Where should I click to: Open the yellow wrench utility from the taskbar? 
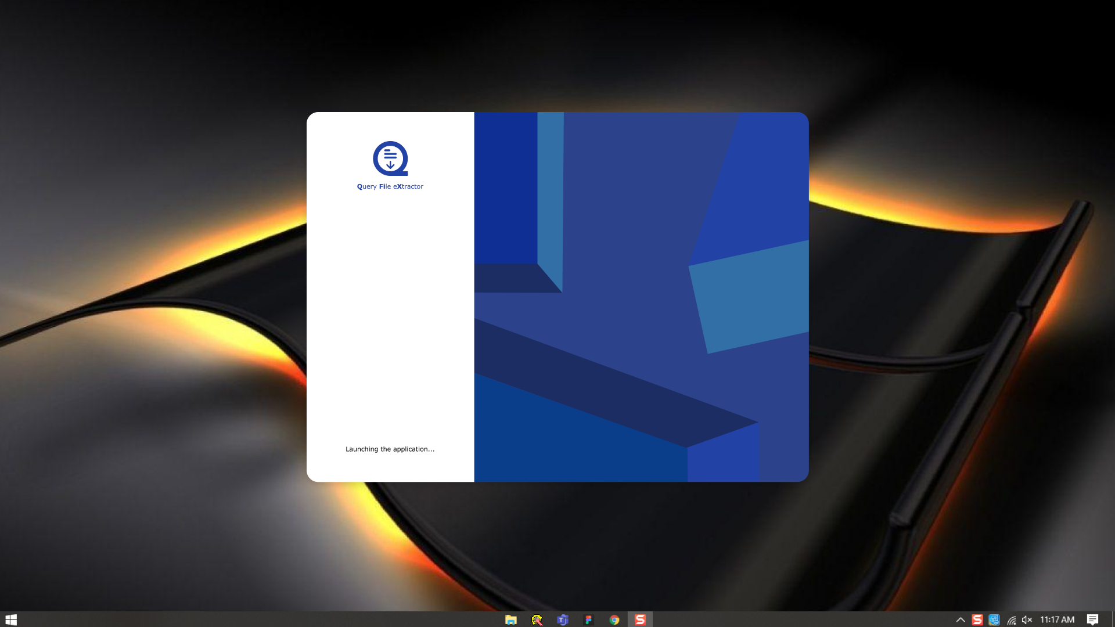click(537, 620)
